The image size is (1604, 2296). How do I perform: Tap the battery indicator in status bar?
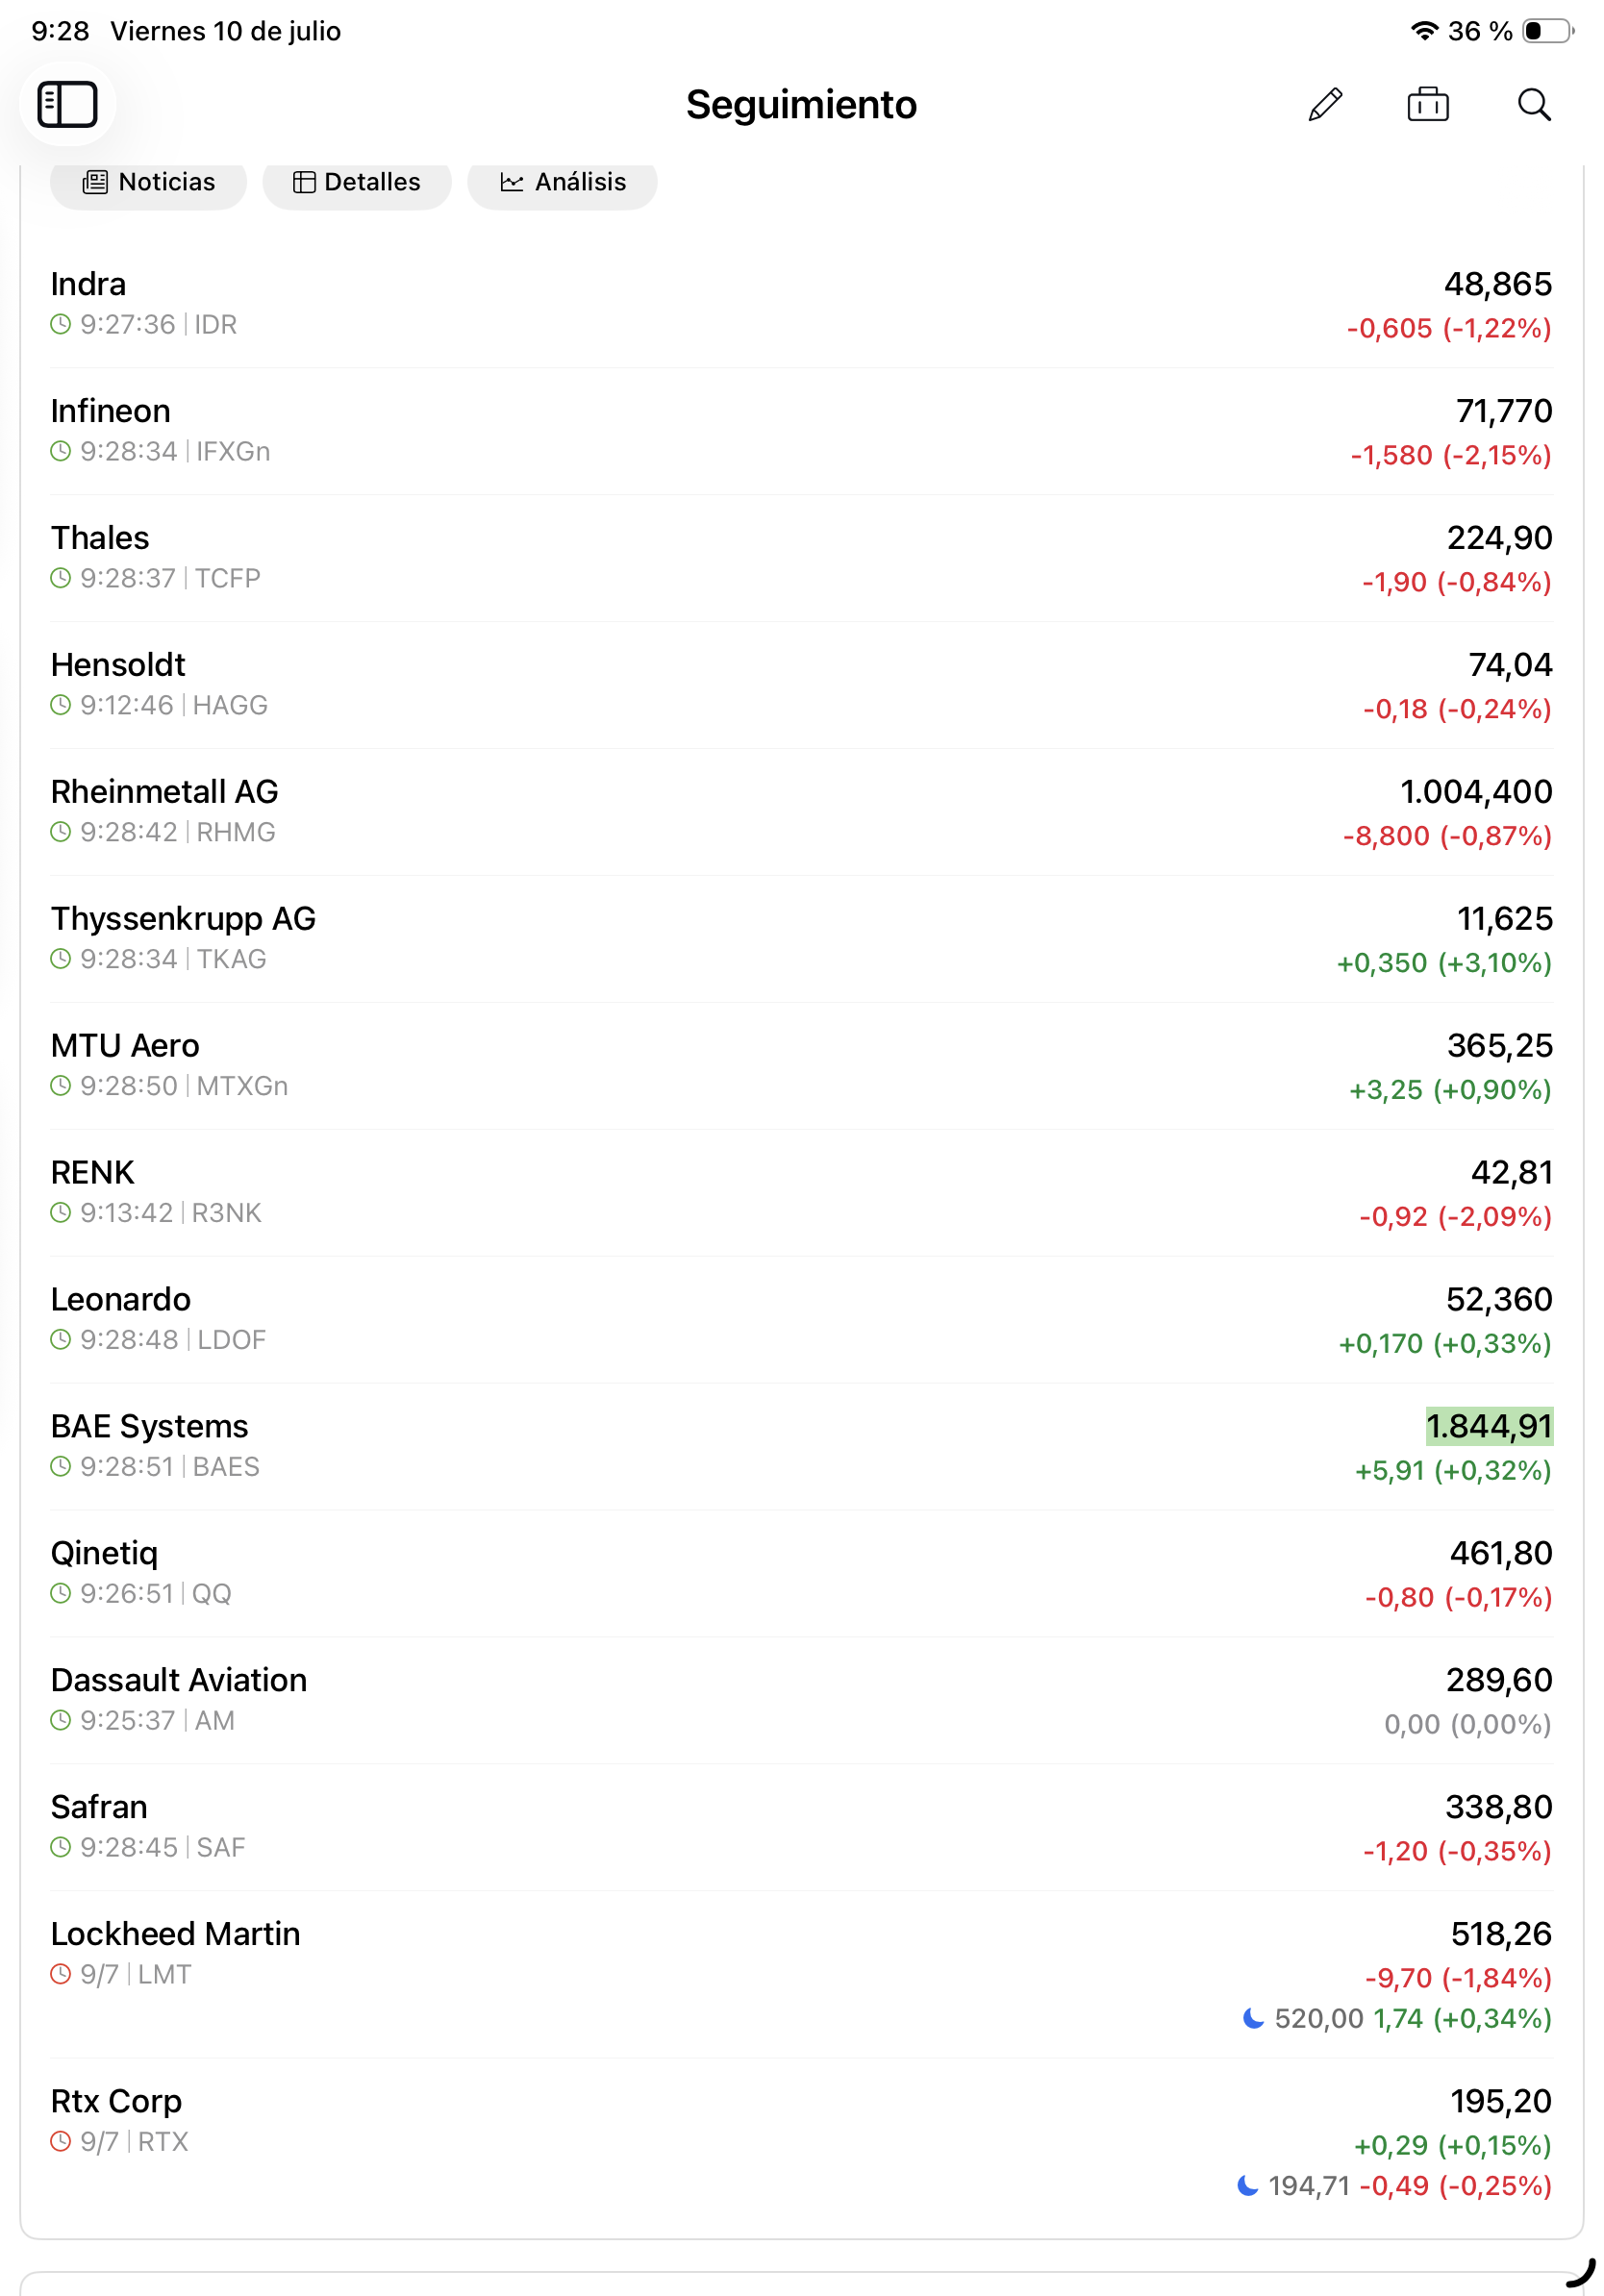pyautogui.click(x=1547, y=31)
